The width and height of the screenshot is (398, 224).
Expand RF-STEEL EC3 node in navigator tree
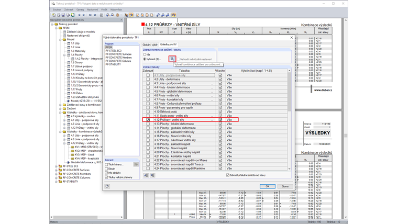click(56, 166)
